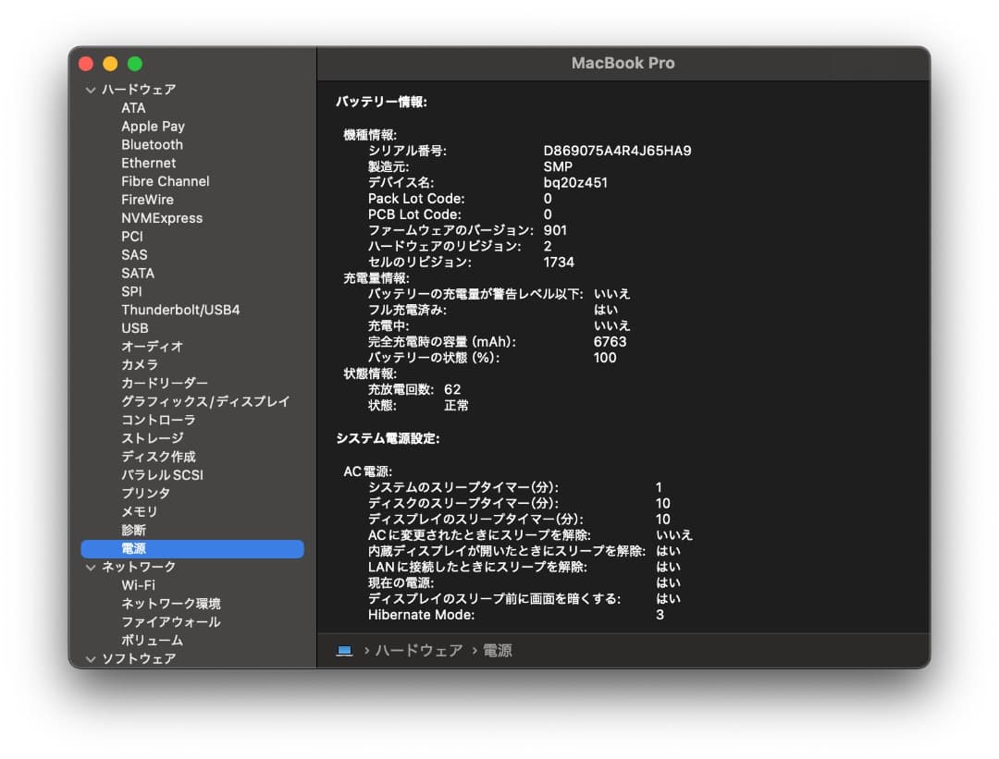Click serial number D869075A4R4J65HA9
This screenshot has height=759, width=999.
[x=617, y=151]
